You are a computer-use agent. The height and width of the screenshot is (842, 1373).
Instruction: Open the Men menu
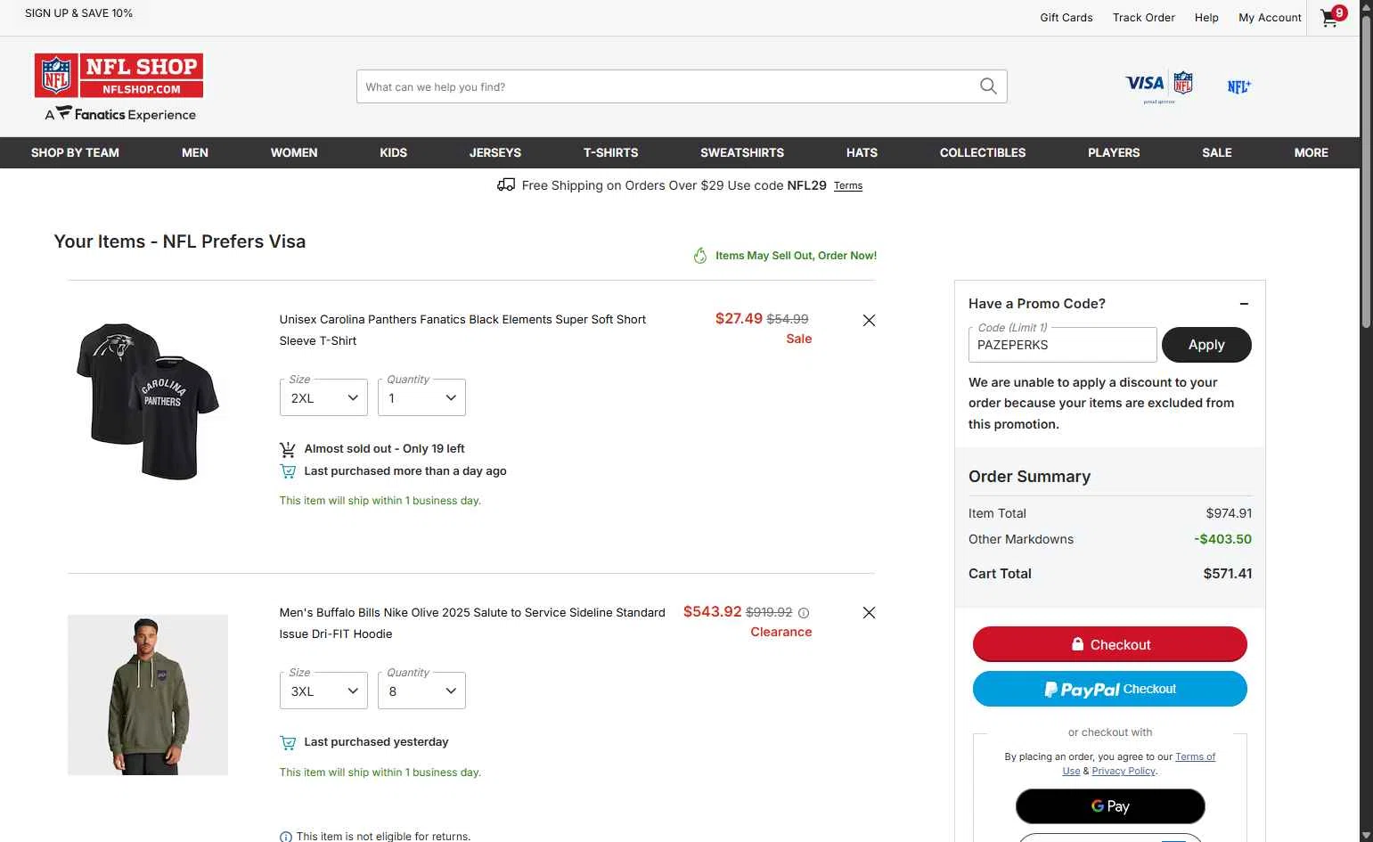point(195,152)
